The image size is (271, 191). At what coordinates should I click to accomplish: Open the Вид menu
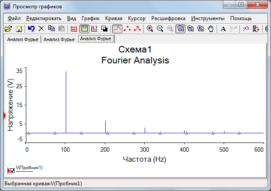(x=71, y=18)
